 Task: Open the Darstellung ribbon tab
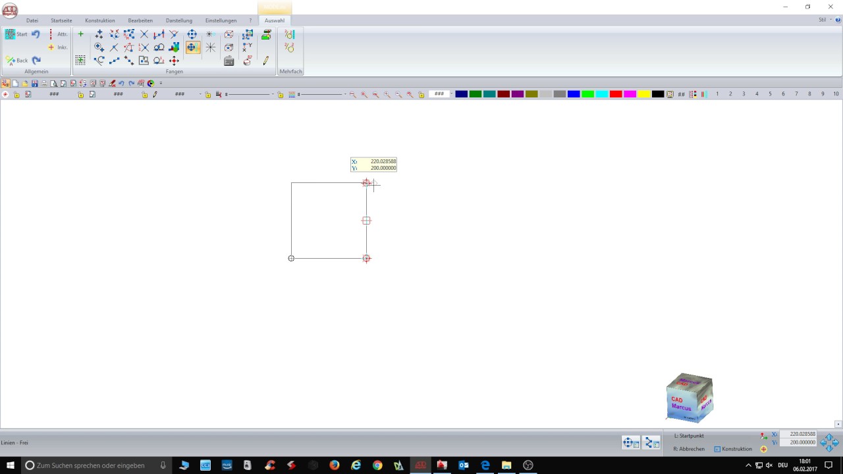(179, 20)
